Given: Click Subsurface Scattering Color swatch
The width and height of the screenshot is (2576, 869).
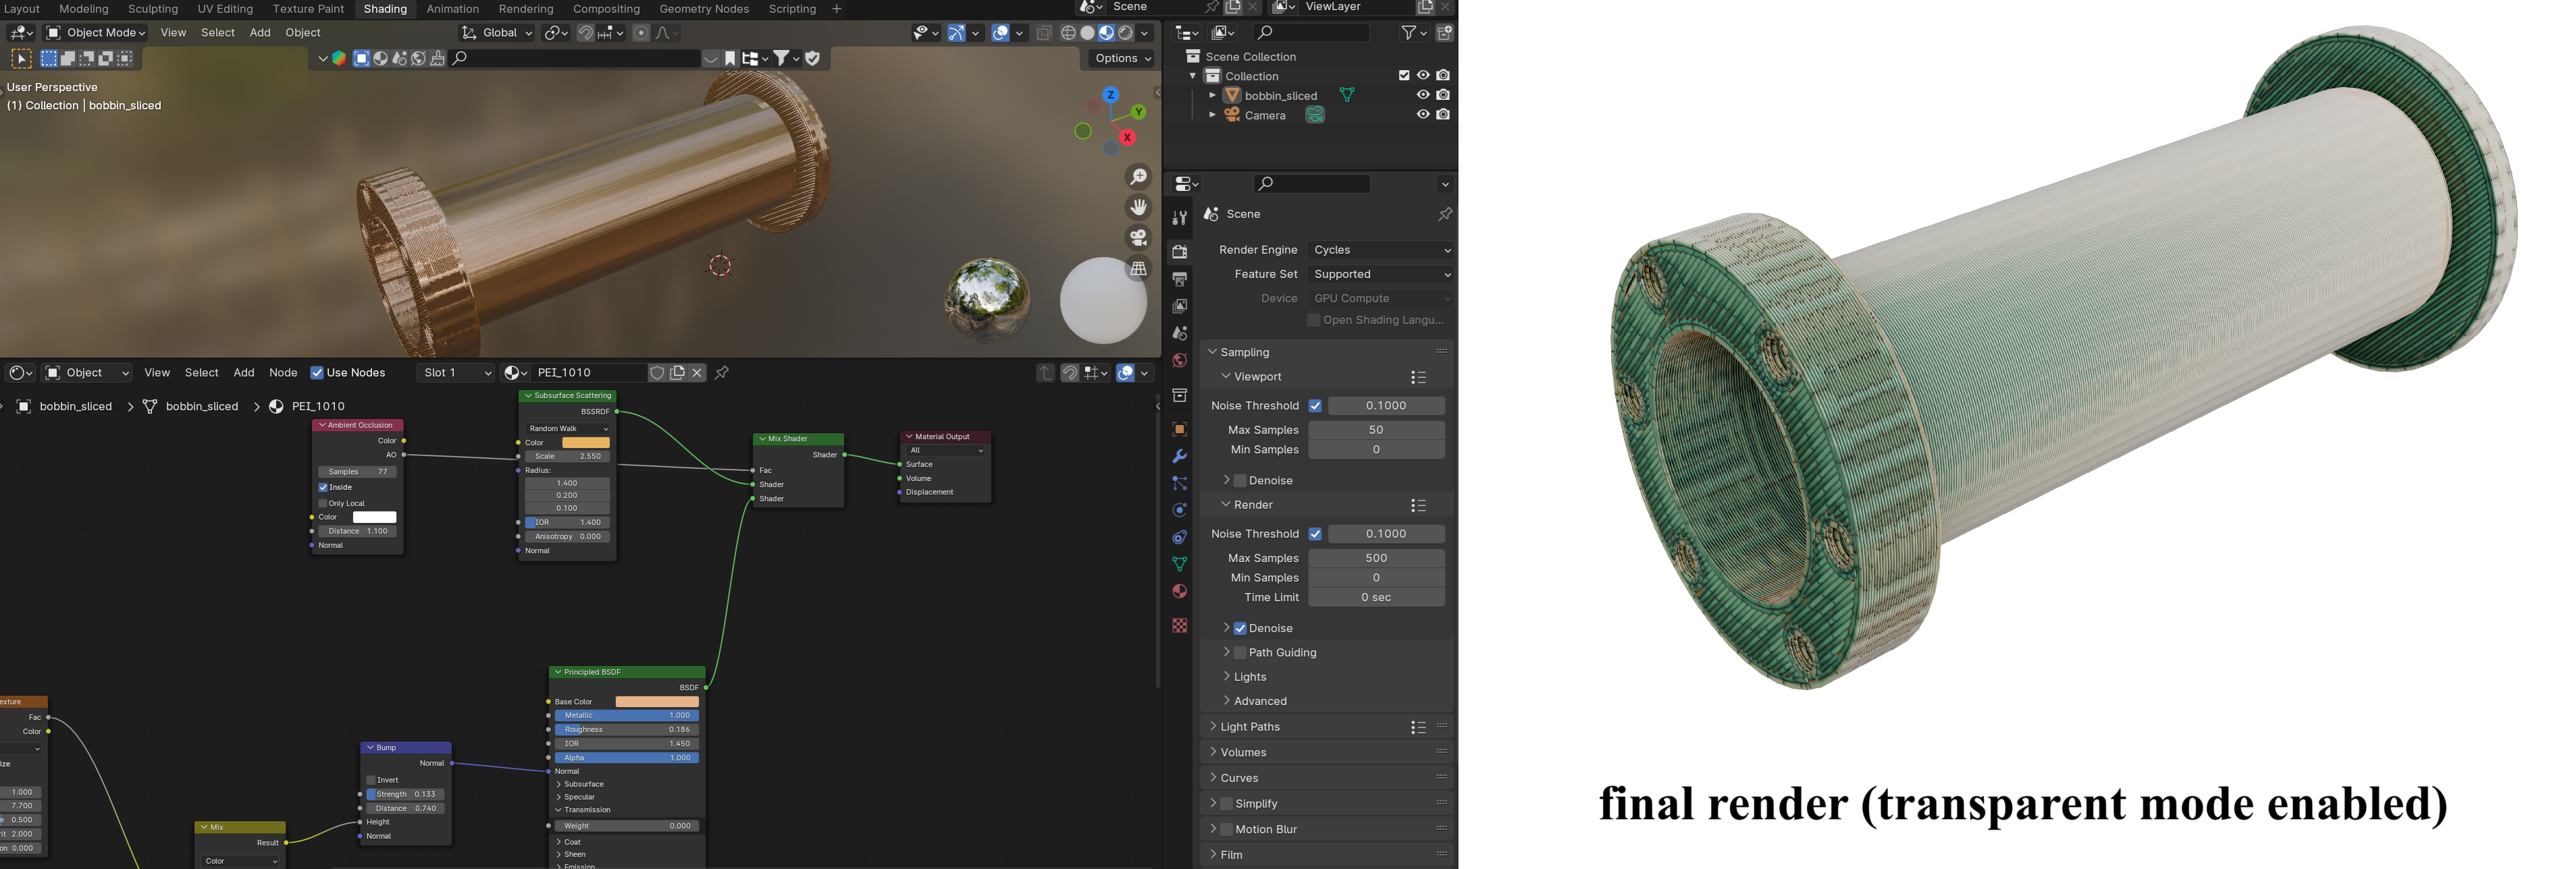Looking at the screenshot, I should coord(585,443).
